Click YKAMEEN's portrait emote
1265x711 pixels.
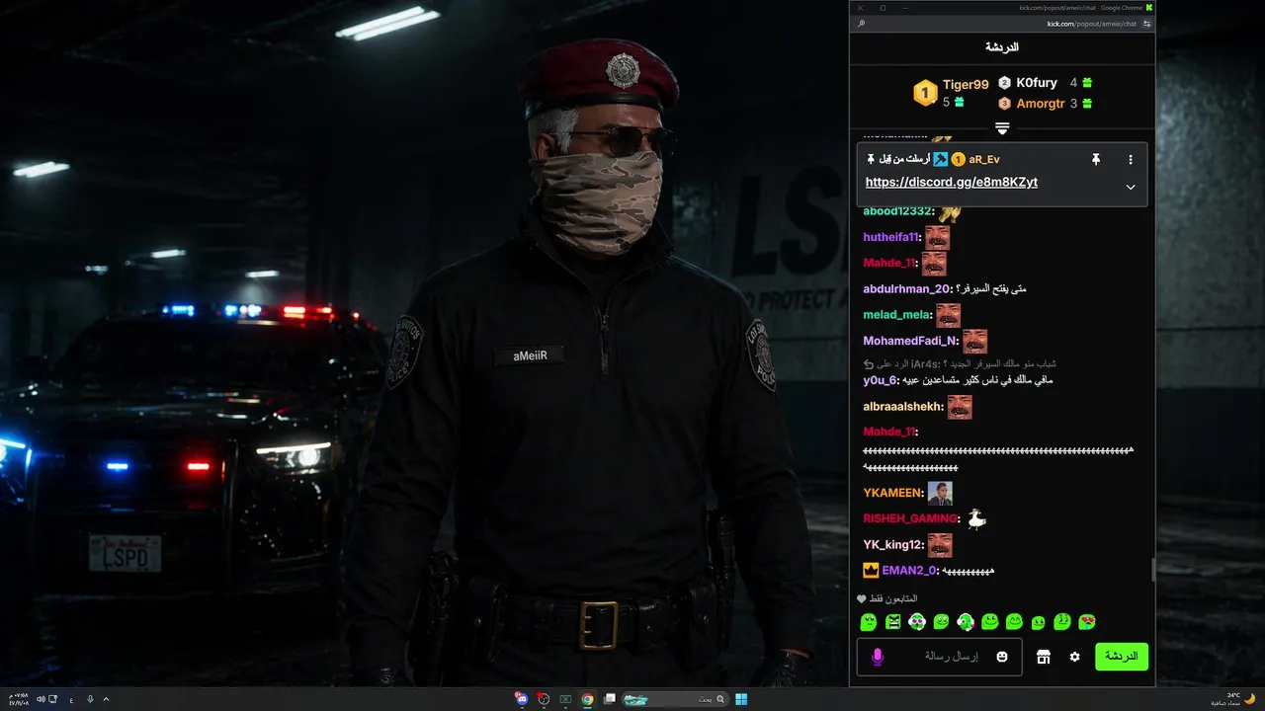[x=940, y=493]
